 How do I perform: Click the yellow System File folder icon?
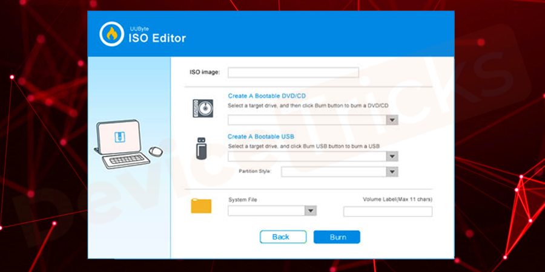pyautogui.click(x=201, y=206)
